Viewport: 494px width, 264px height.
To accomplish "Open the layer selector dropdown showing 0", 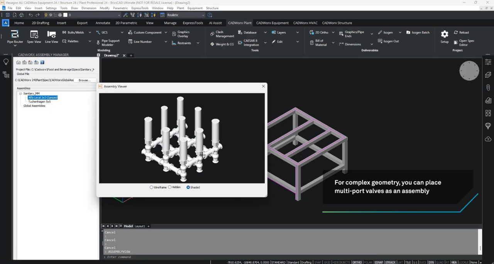I will click(95, 15).
